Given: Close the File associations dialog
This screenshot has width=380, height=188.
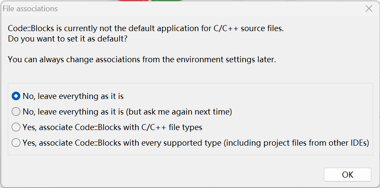Looking at the screenshot, I should (x=369, y=9).
